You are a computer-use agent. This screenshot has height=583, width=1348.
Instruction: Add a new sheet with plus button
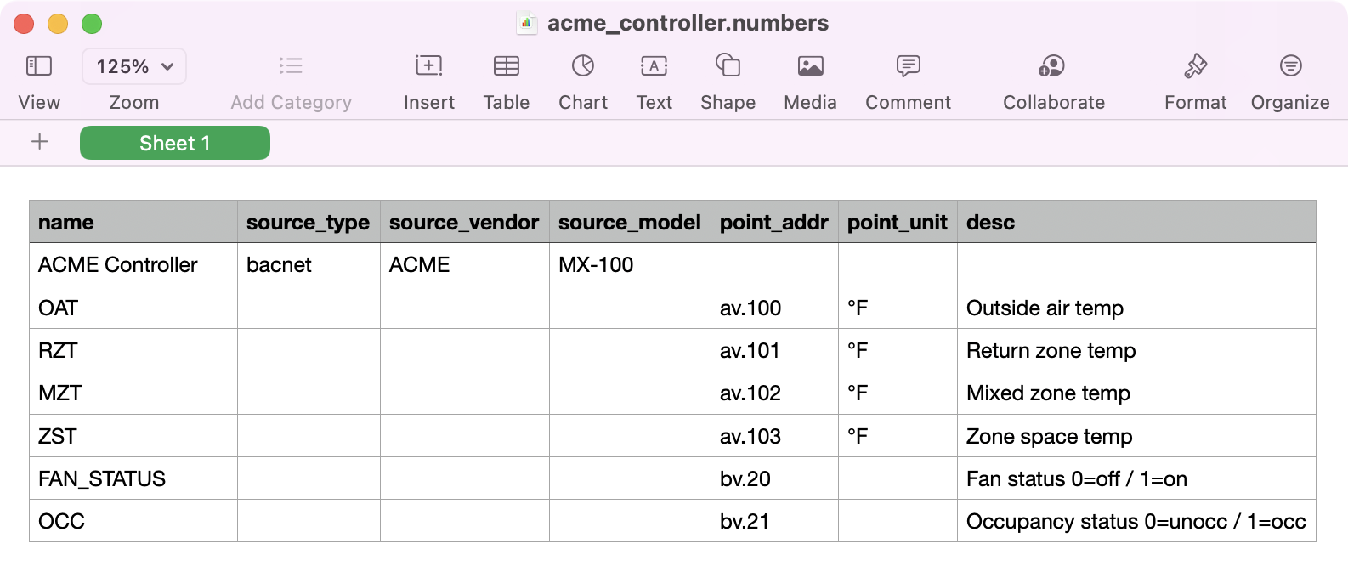point(39,142)
